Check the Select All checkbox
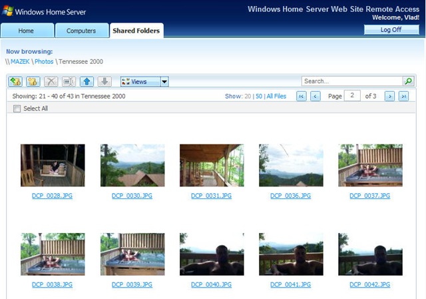Image resolution: width=426 pixels, height=299 pixels. [17, 109]
